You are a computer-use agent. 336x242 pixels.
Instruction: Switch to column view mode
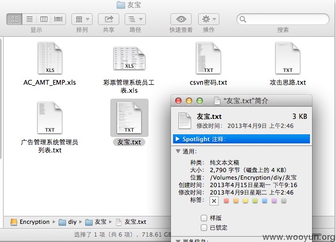coord(44,19)
